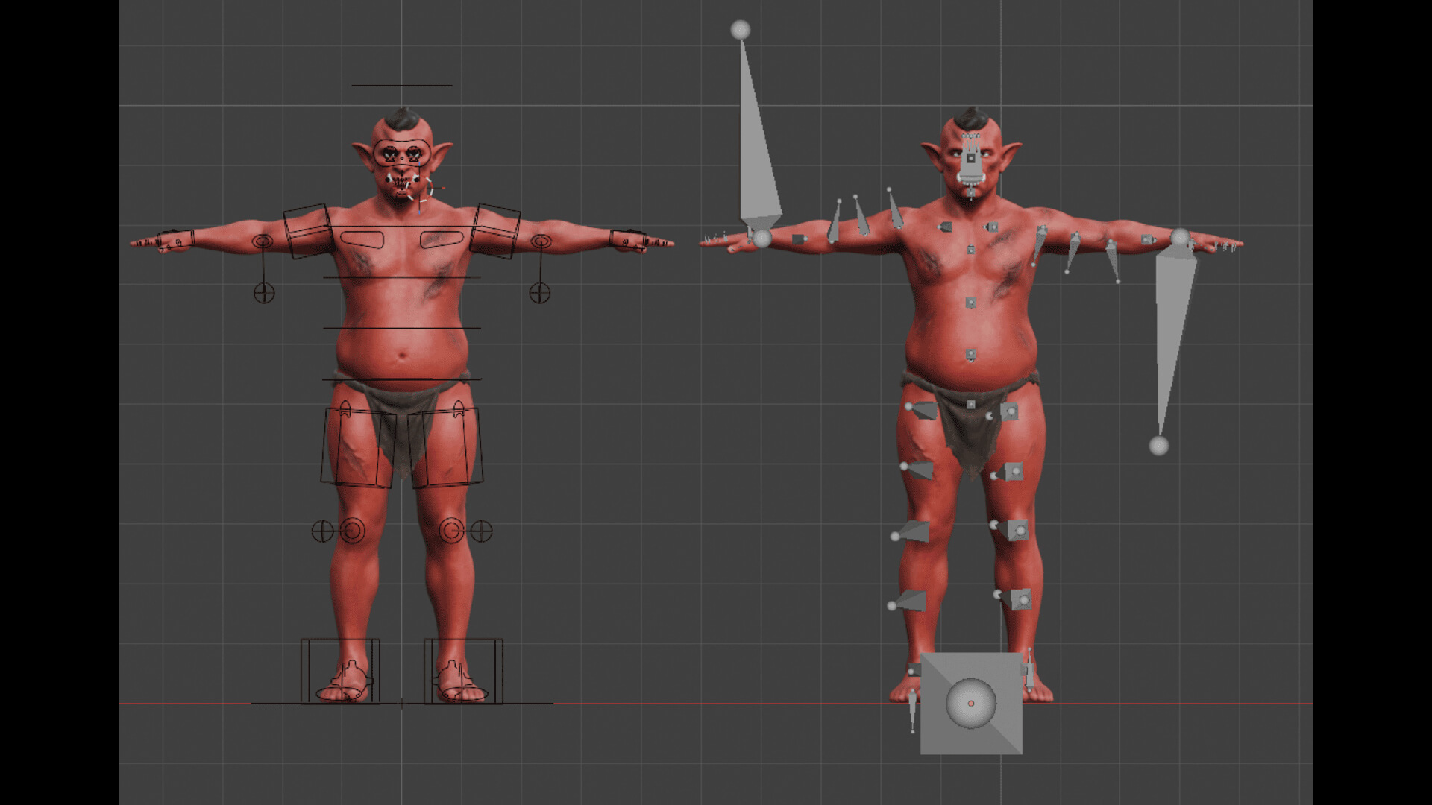This screenshot has height=805, width=1432.
Task: Select the small bone below the right character's right foot
Action: click(x=912, y=712)
